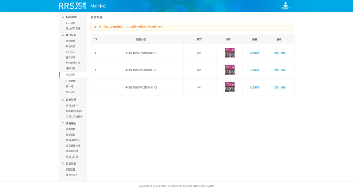Screen dimensions: 353x195
Task: Click the budget value in row 1
Action: (x=199, y=53)
